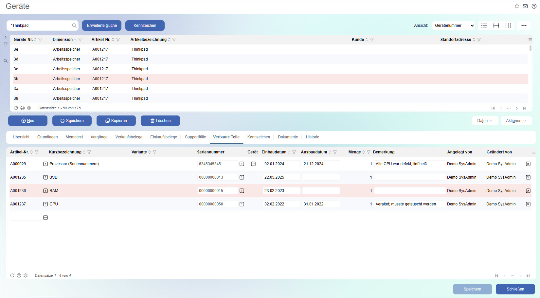Viewport: 540px width, 298px height.
Task: Open the Historie tab
Action: pyautogui.click(x=312, y=137)
